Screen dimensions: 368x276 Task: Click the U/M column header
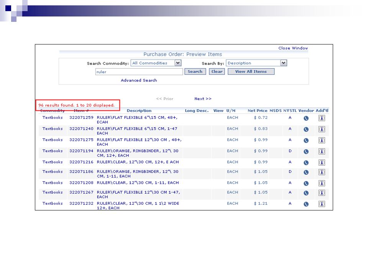(231, 110)
